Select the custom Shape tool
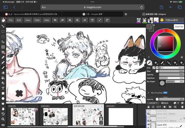This screenshot has width=185, height=128. tap(3, 104)
